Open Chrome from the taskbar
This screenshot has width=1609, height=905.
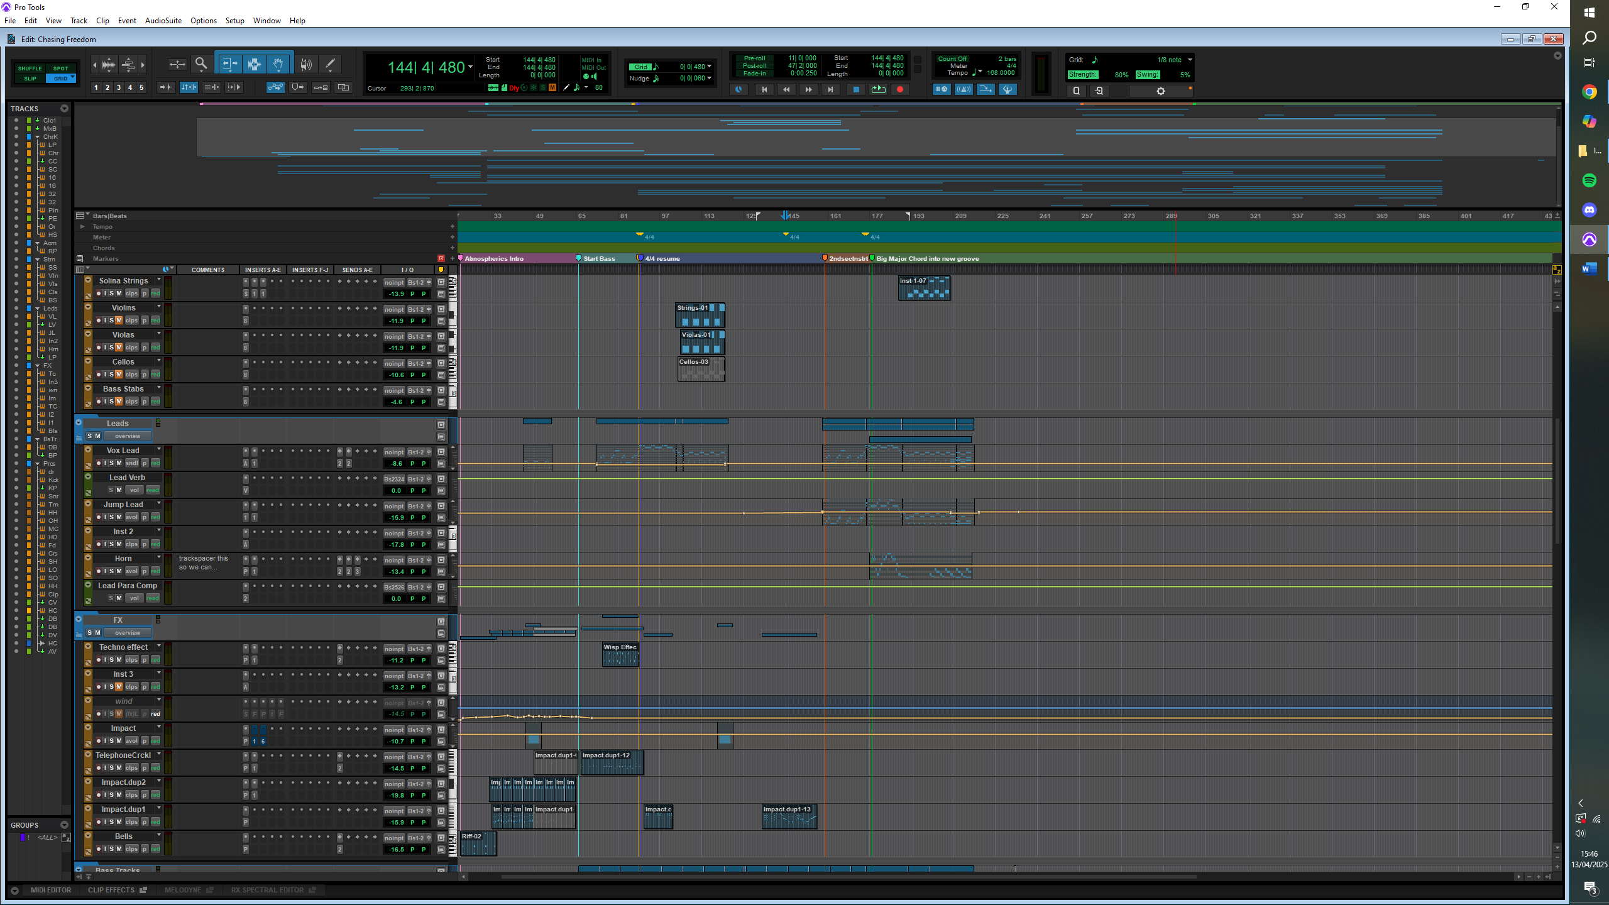(1590, 92)
